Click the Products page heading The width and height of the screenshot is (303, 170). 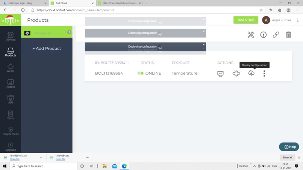click(38, 20)
